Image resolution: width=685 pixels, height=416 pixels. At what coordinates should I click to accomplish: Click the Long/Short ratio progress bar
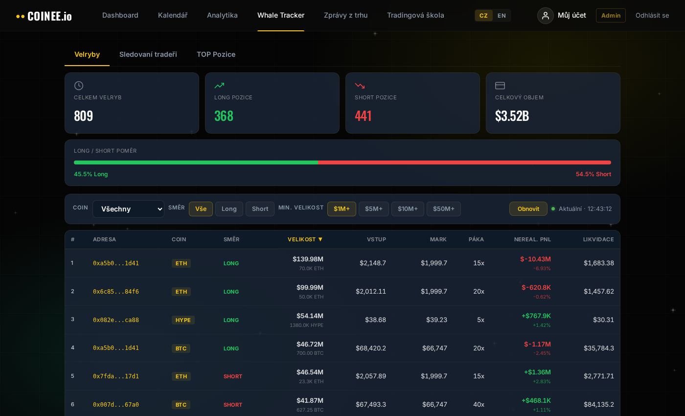tap(342, 162)
